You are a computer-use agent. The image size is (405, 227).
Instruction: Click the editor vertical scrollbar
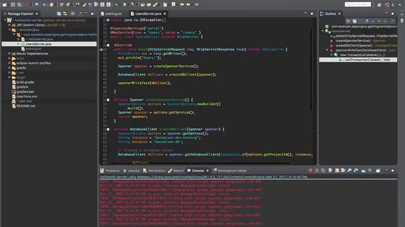(311, 69)
